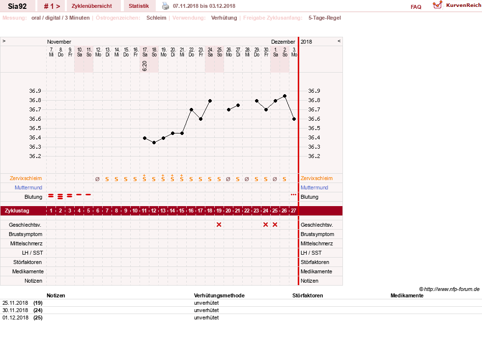This screenshot has width=482, height=344.
Task: Click the Dezember month label
Action: [283, 42]
